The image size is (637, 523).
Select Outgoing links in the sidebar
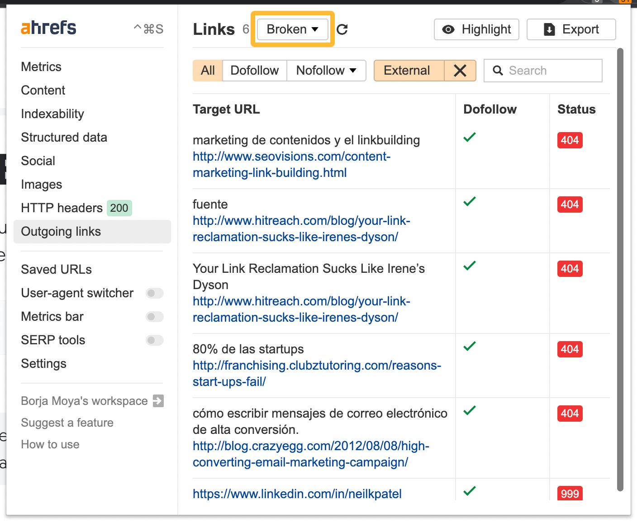61,231
